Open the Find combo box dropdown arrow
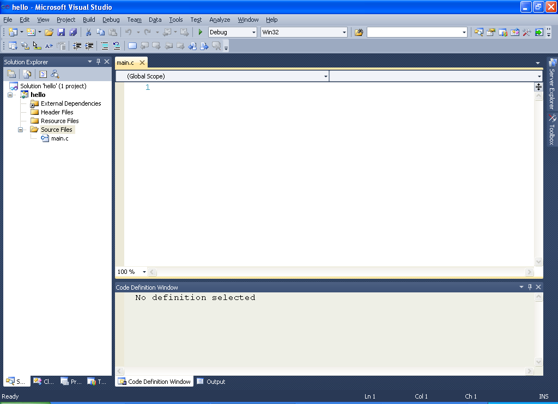Screen dimensions: 558x404 click(x=464, y=32)
